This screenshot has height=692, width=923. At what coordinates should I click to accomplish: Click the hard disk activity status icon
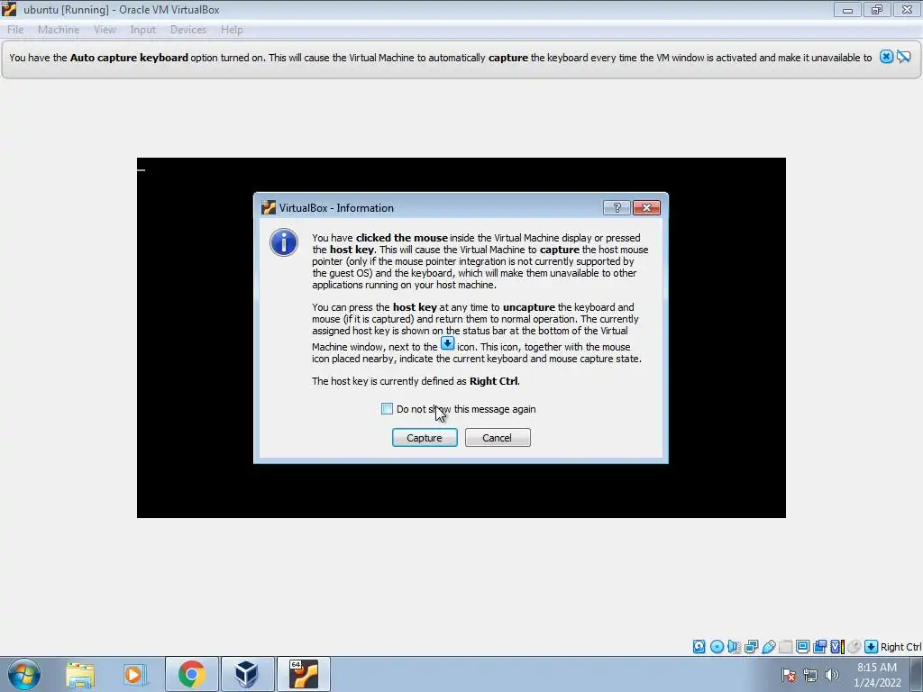point(699,647)
